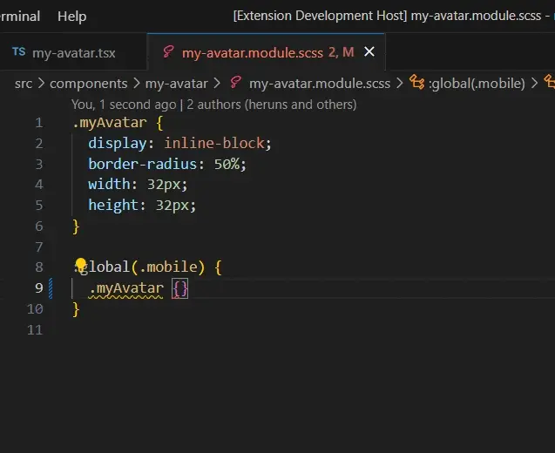This screenshot has width=555, height=453.
Task: Click the Sass file icon in breadcrumb
Action: pyautogui.click(x=235, y=84)
